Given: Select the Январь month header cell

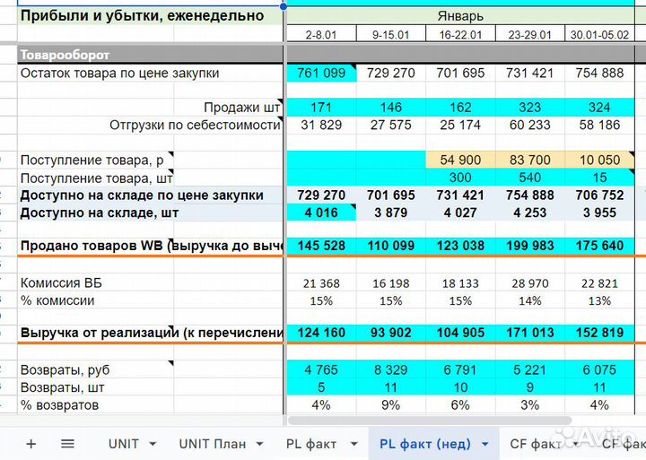Looking at the screenshot, I should (460, 16).
